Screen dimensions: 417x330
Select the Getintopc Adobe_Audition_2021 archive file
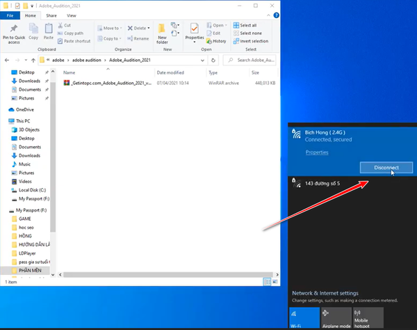coord(169,83)
